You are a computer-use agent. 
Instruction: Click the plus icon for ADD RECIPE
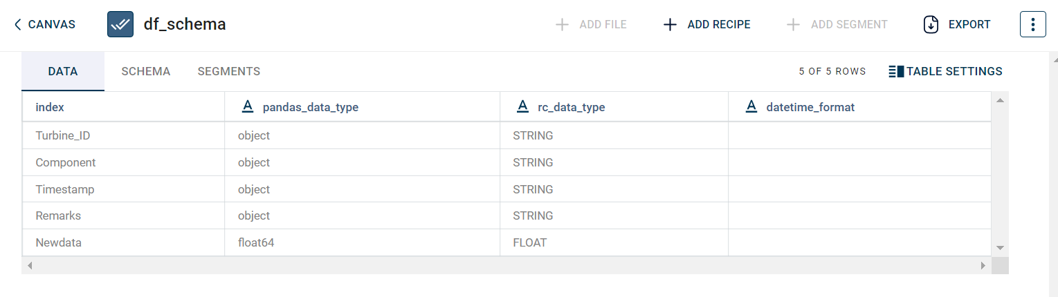point(670,25)
